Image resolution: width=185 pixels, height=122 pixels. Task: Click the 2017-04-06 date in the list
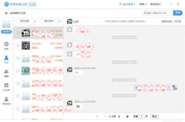point(56,43)
